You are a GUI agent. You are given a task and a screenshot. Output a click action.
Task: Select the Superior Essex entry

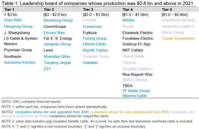click(96, 56)
